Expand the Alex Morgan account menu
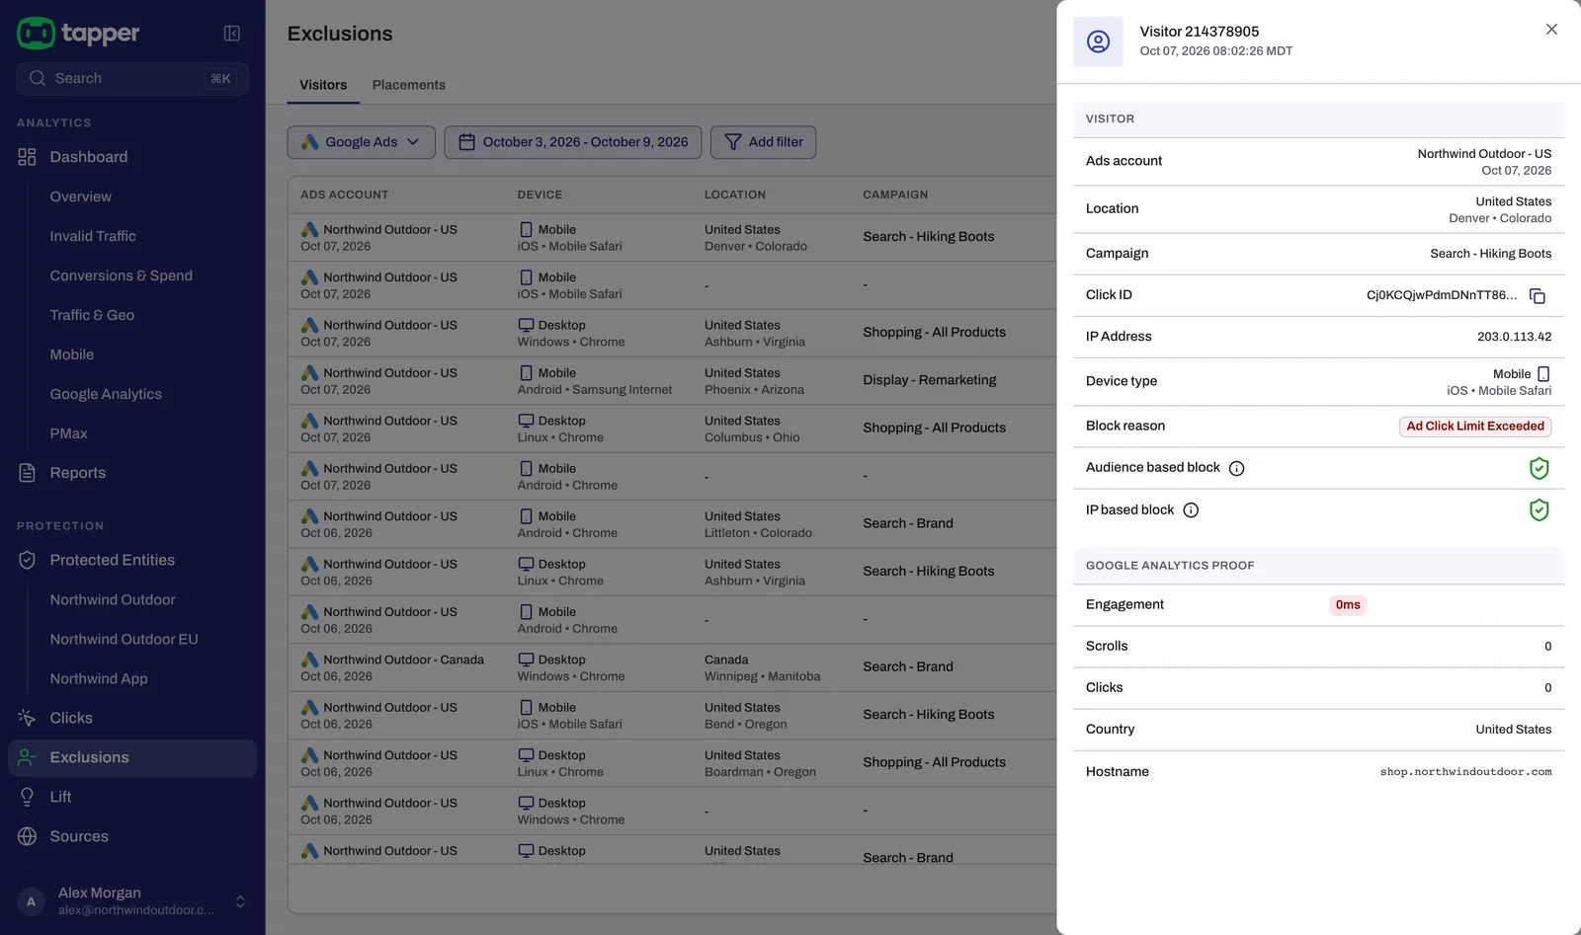Screen dimensions: 1581x935 click(132, 900)
